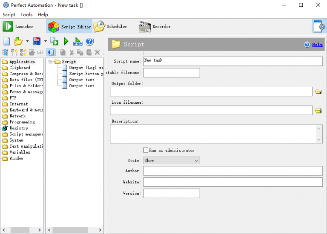This screenshot has height=234, width=327.
Task: Click the alphabetical command list view icon
Action: pyautogui.click(x=5, y=52)
